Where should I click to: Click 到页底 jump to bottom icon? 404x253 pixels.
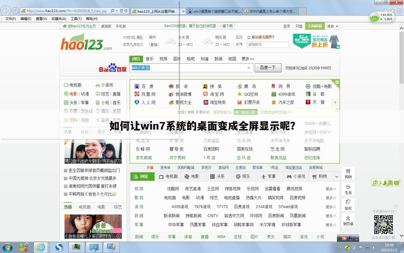[348, 221]
